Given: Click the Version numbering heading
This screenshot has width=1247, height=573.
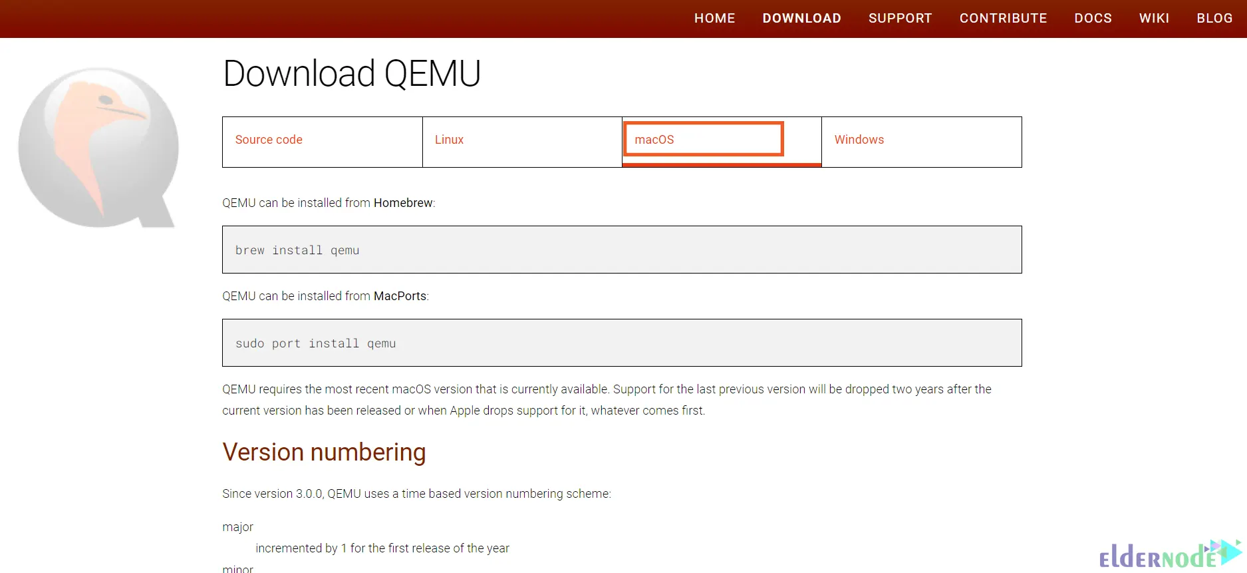Looking at the screenshot, I should click(324, 453).
